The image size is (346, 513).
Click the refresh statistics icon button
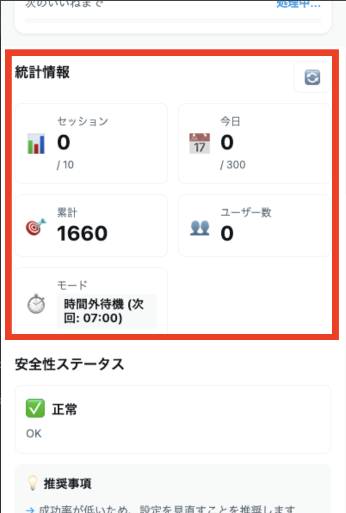click(x=312, y=77)
